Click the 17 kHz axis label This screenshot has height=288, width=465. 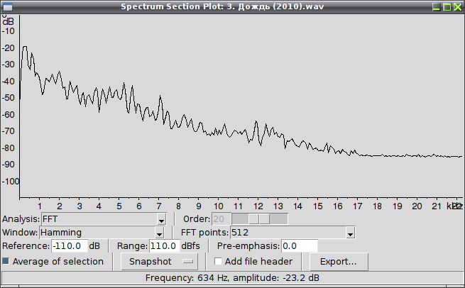click(357, 206)
